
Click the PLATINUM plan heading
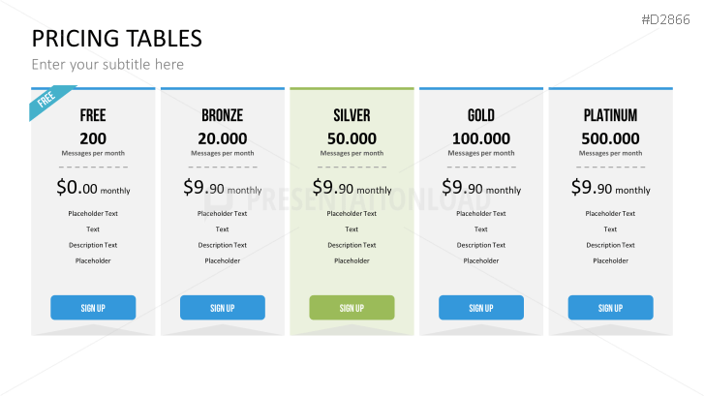coord(610,116)
